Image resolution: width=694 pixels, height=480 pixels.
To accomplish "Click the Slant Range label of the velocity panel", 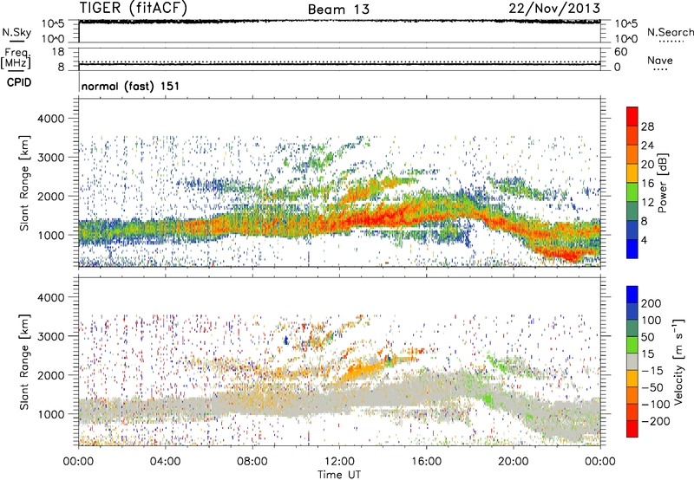I will (x=24, y=362).
